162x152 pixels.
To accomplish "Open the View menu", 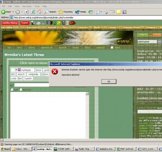I will pyautogui.click(x=17, y=6).
